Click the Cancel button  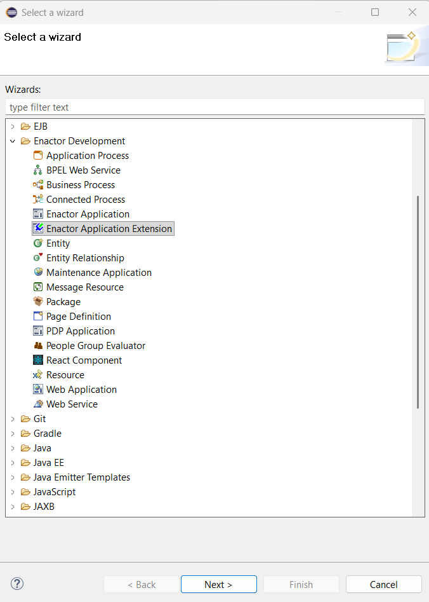coord(384,584)
